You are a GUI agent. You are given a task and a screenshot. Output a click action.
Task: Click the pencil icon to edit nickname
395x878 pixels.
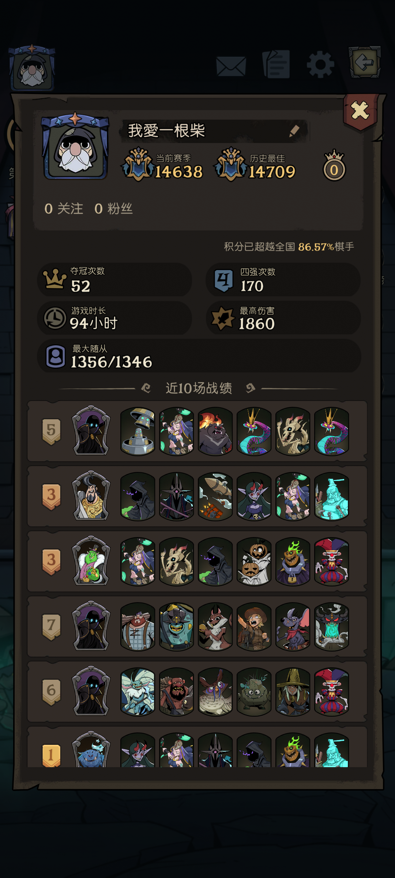tap(294, 131)
